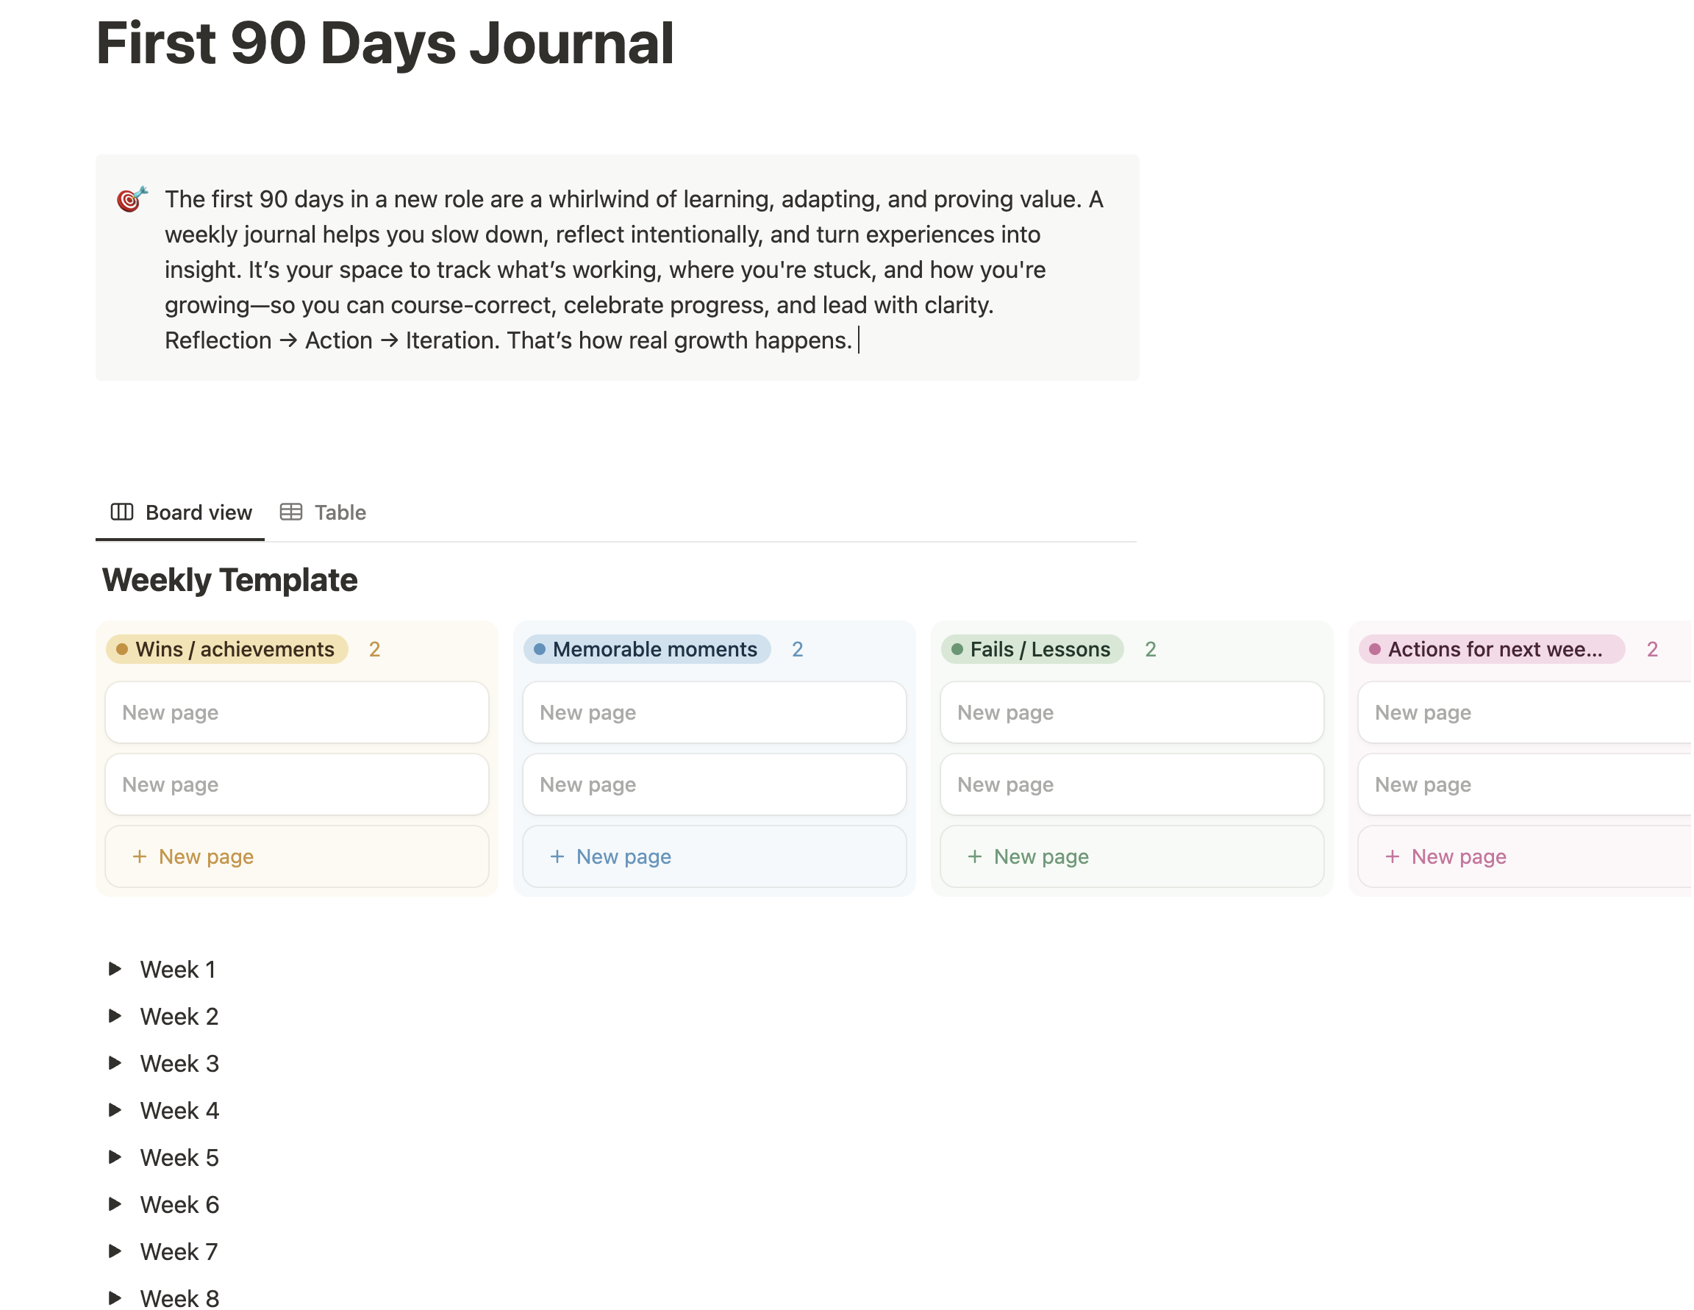
Task: Click plus icon in Memorable moments column
Action: [557, 856]
